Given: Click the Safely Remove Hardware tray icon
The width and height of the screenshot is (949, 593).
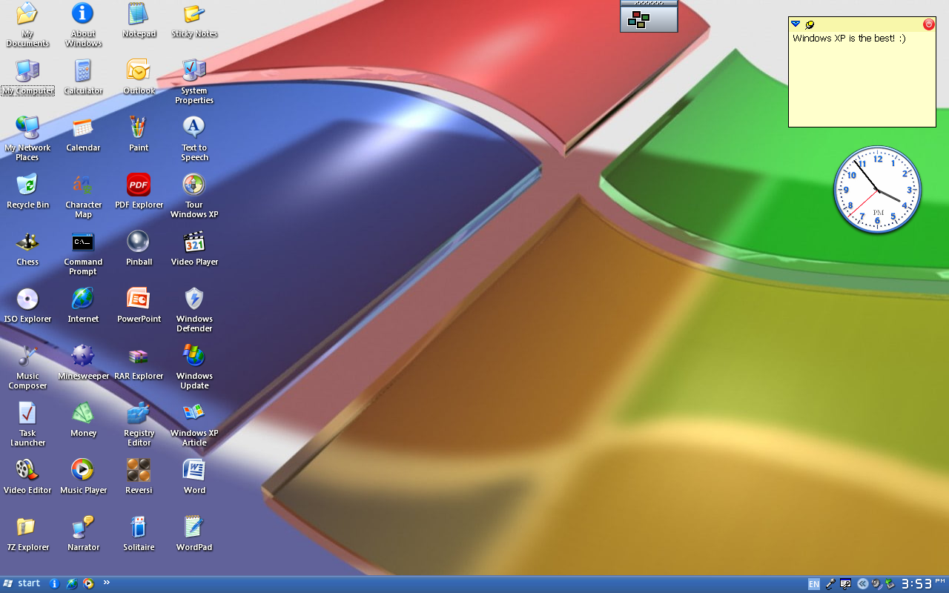Looking at the screenshot, I should (890, 584).
